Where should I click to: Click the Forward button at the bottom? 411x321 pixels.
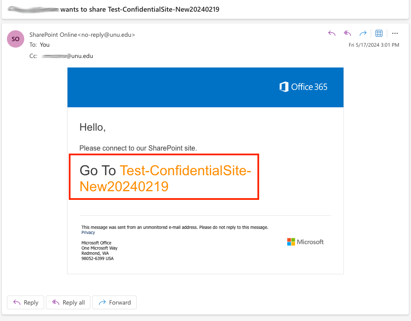coord(114,302)
